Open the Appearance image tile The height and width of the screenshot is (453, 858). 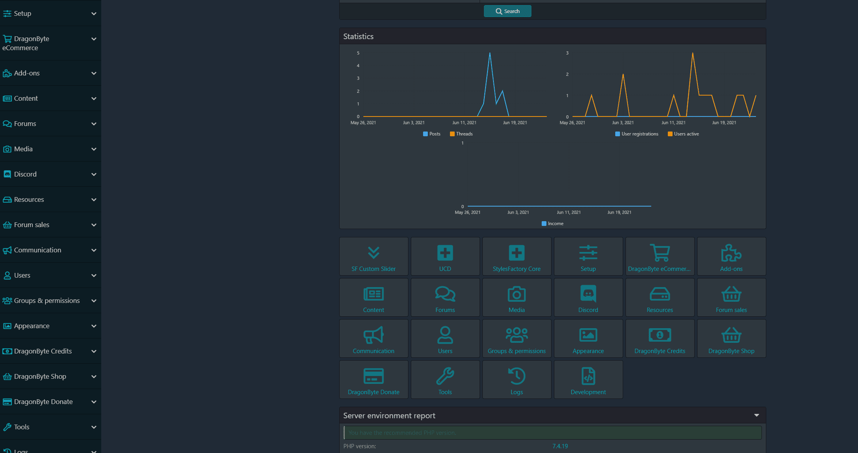point(588,338)
